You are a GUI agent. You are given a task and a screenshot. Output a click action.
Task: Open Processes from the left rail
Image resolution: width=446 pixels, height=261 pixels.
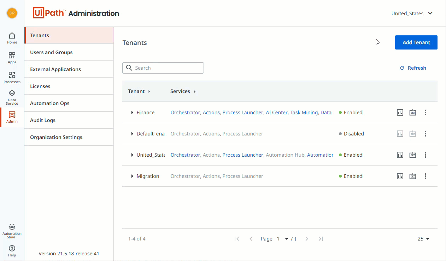(x=12, y=78)
